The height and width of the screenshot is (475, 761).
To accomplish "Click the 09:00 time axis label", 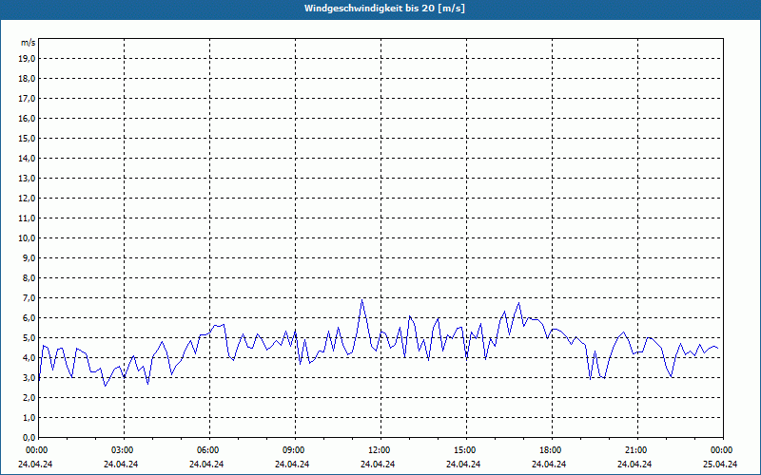I will 293,450.
